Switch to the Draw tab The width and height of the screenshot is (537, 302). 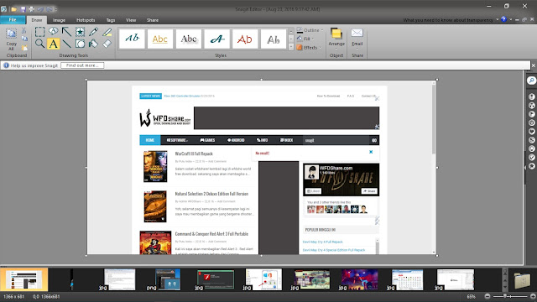(37, 20)
